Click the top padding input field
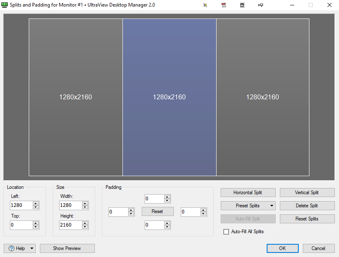This screenshot has height=257, width=339. [155, 199]
